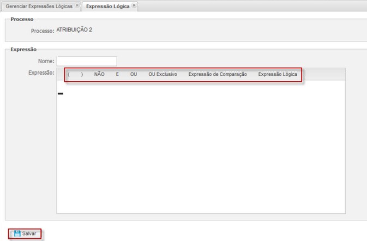Click the Expressão field label
The image size is (367, 241).
[x=41, y=73]
